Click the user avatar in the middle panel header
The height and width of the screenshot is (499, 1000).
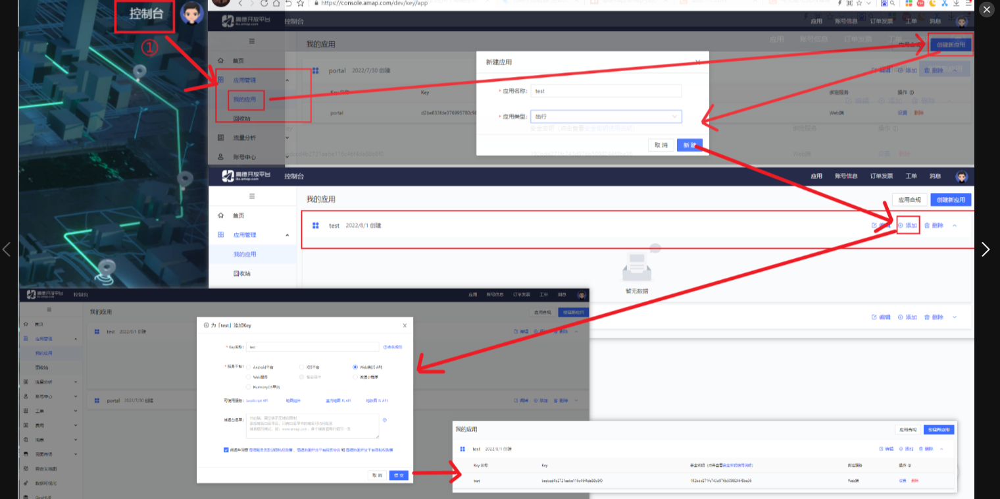(x=962, y=176)
